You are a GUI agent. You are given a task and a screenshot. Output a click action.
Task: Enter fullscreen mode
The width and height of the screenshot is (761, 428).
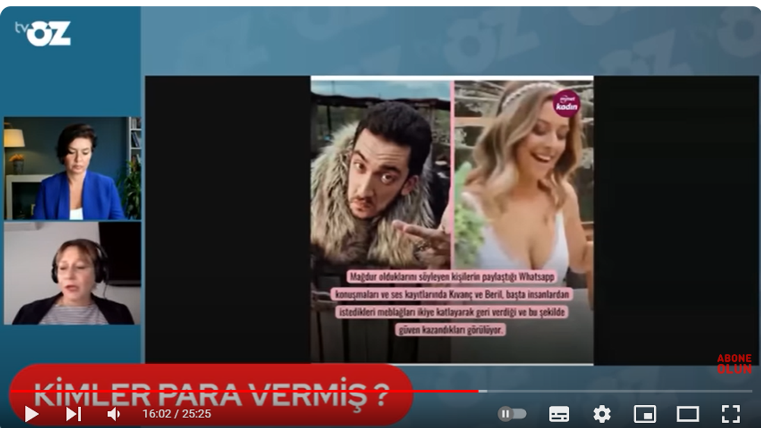[x=731, y=414]
